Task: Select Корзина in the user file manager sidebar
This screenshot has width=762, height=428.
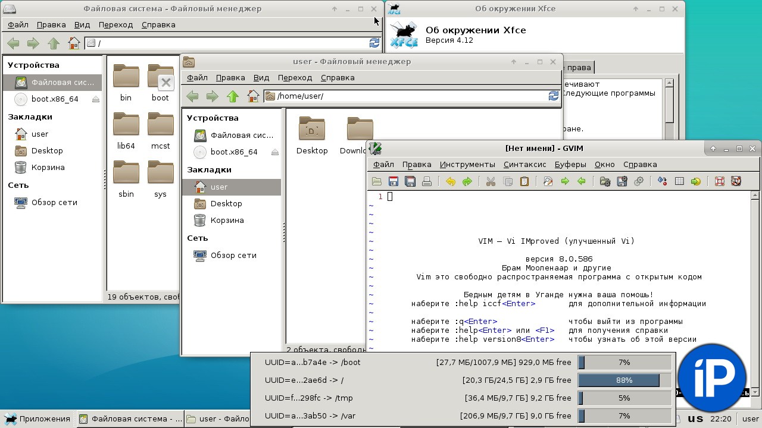Action: point(227,221)
